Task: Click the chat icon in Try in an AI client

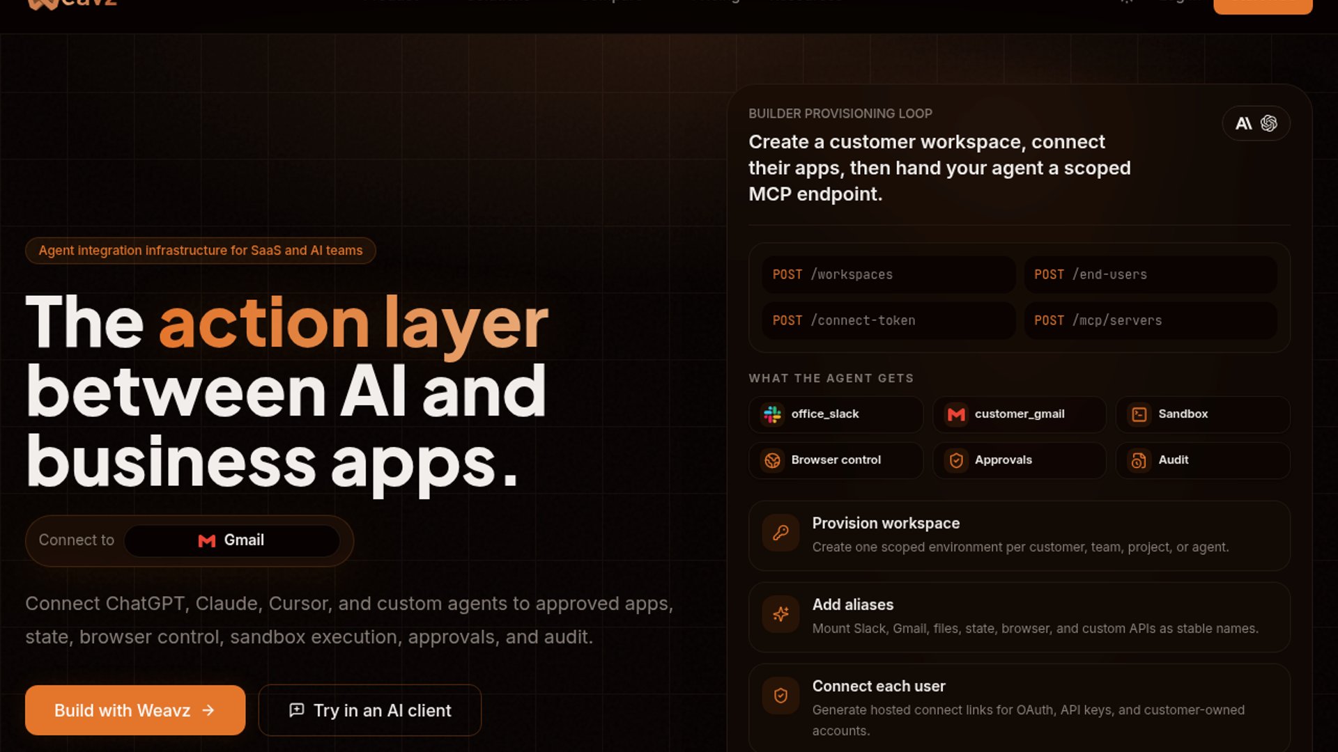Action: 297,710
